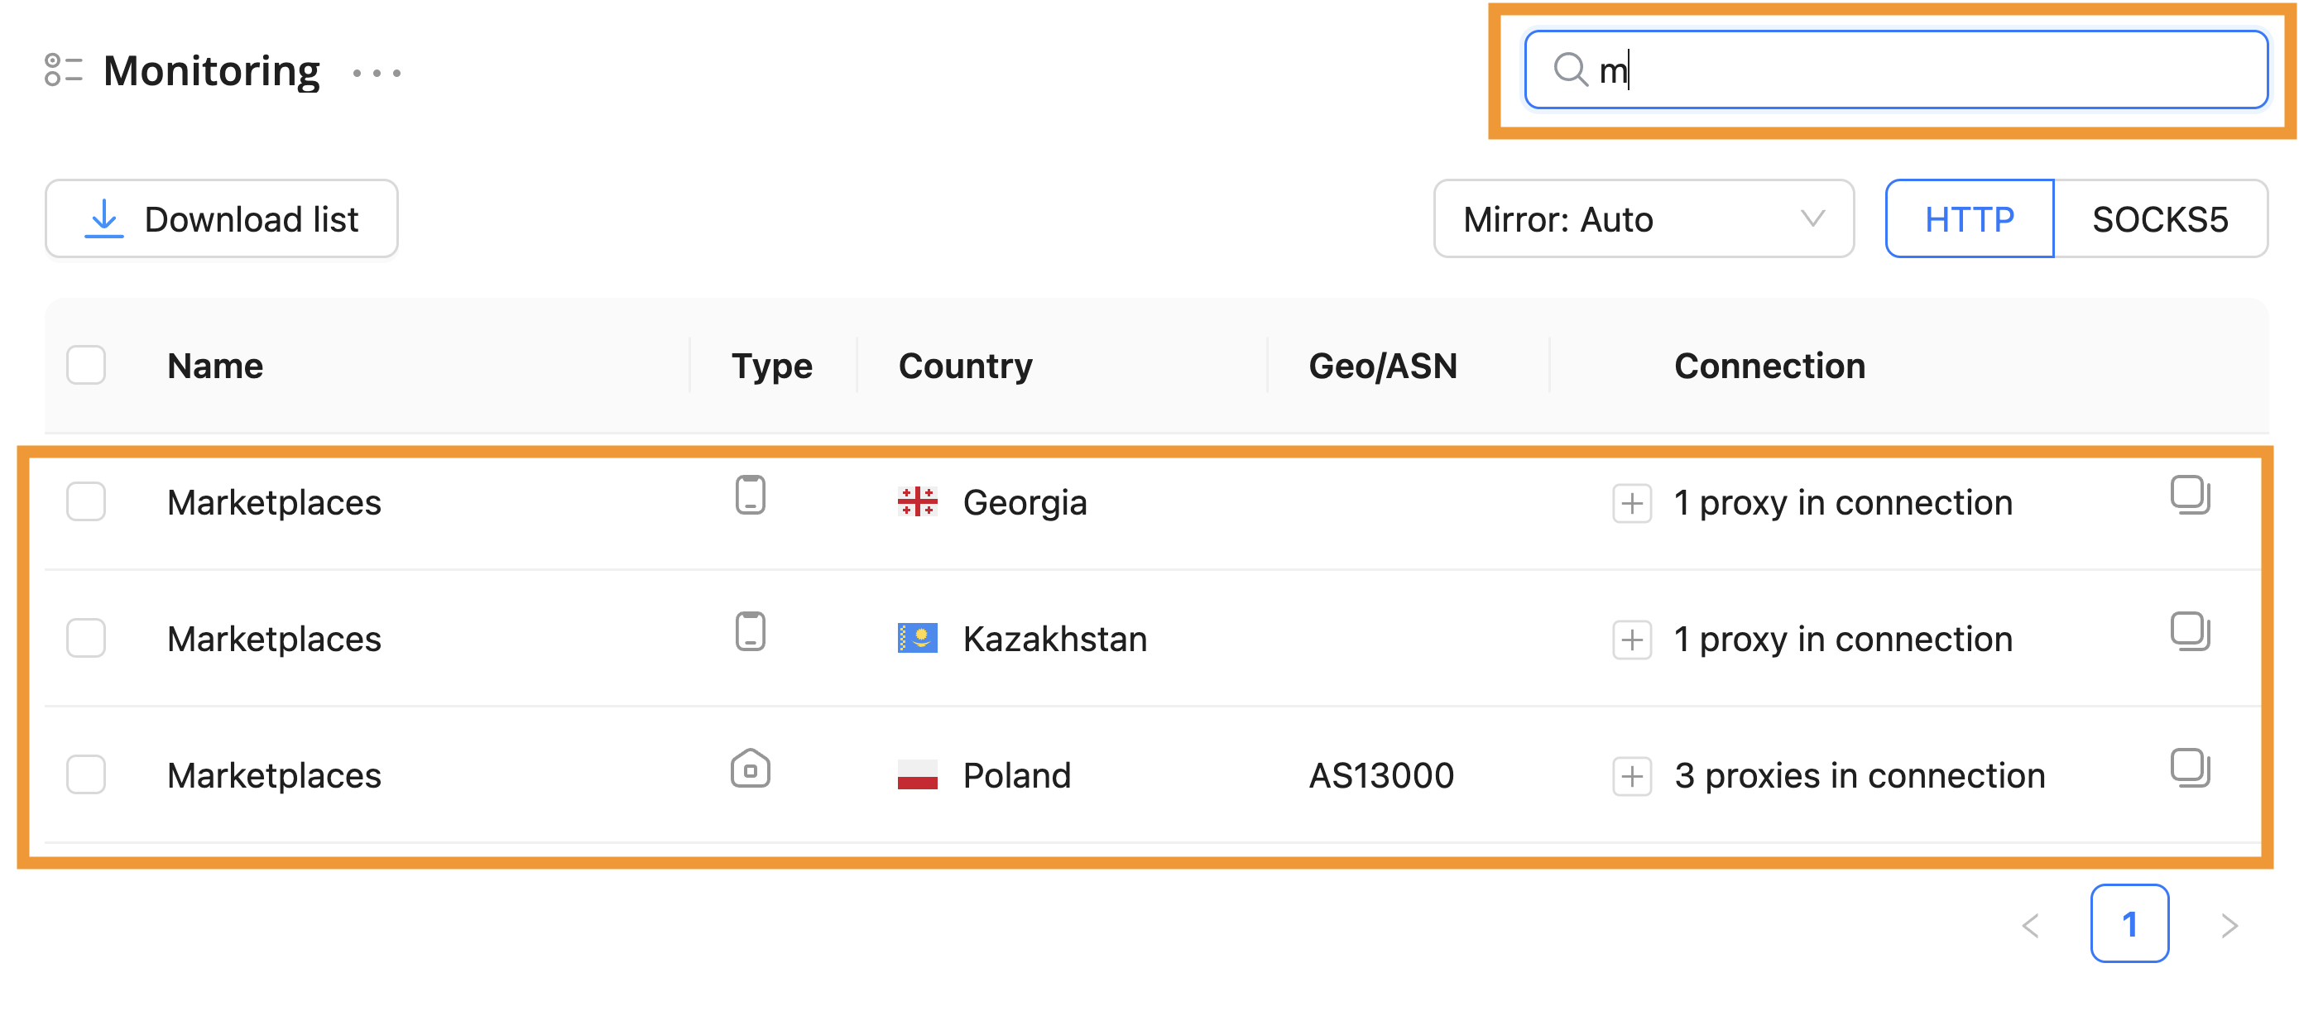The height and width of the screenshot is (1016, 2299).
Task: Click the next page arrow
Action: pos(2229,926)
